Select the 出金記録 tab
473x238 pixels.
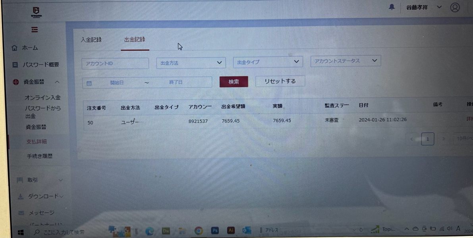point(135,39)
